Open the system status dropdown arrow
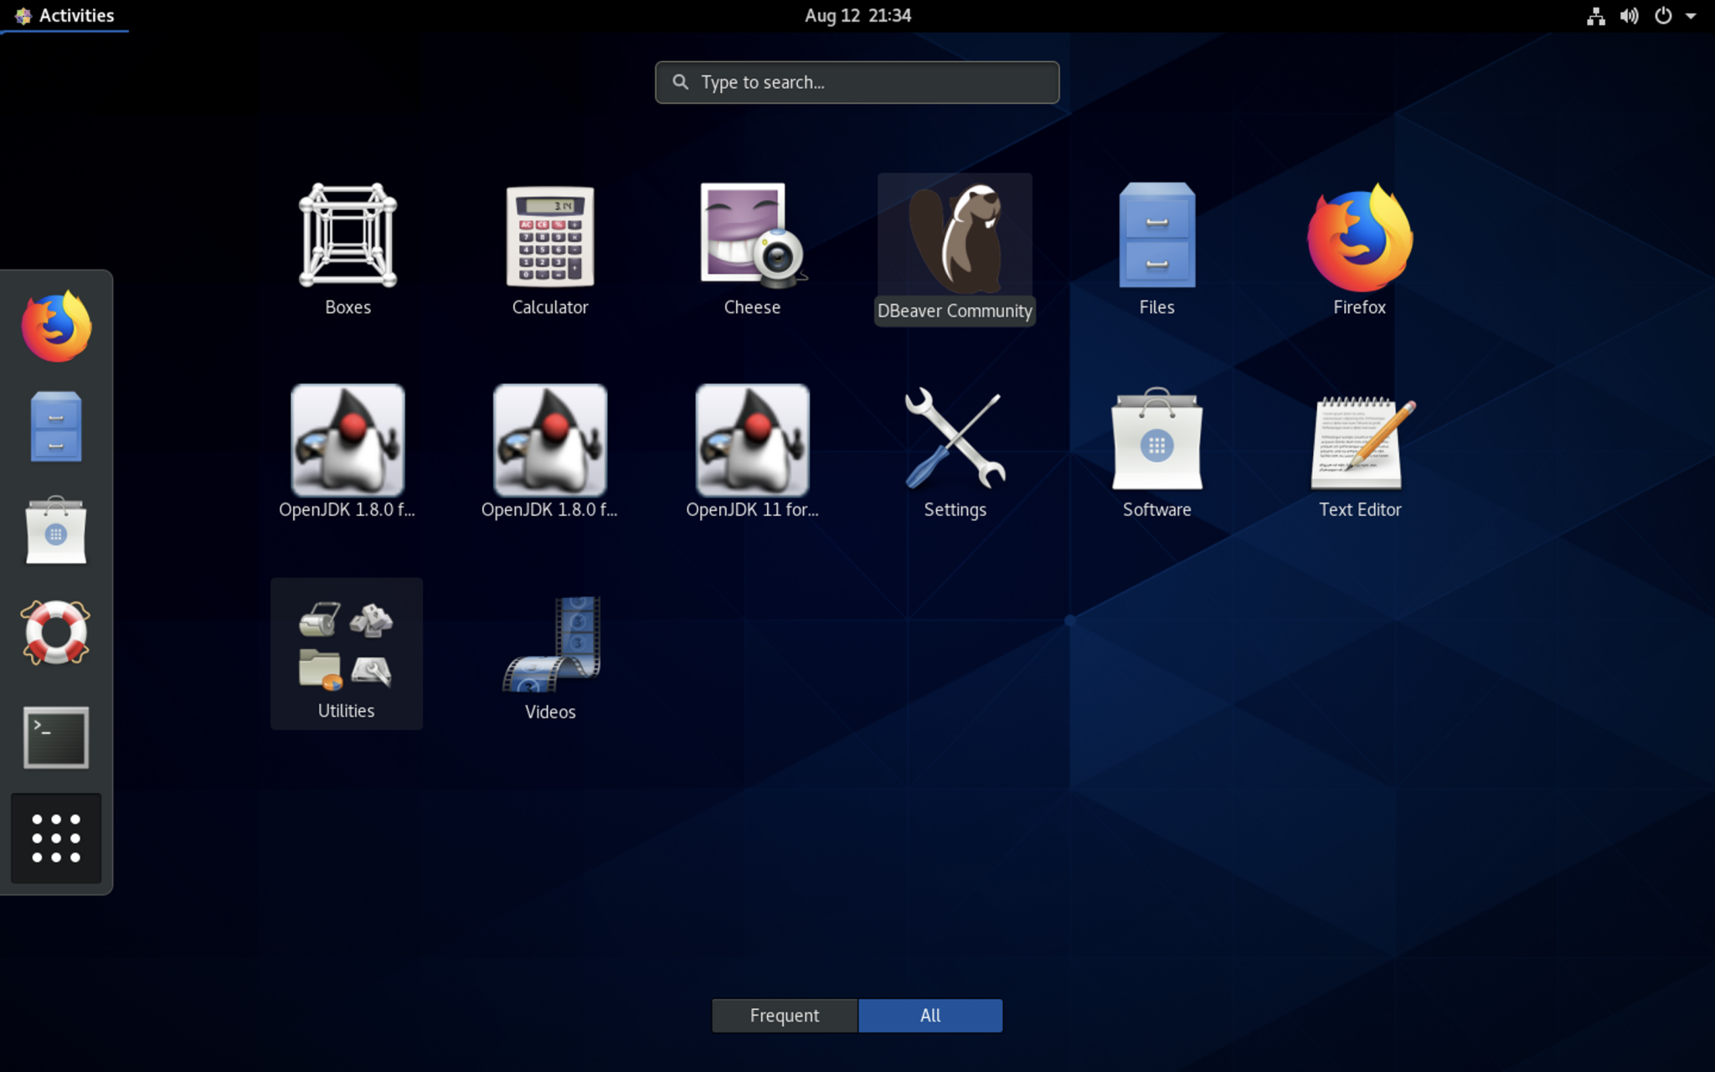Screen dimensions: 1715x1072 (x=1693, y=15)
